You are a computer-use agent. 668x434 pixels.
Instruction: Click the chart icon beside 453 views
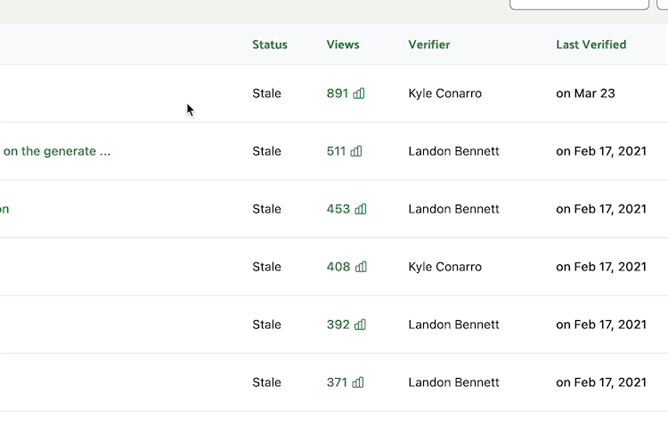[x=361, y=209]
